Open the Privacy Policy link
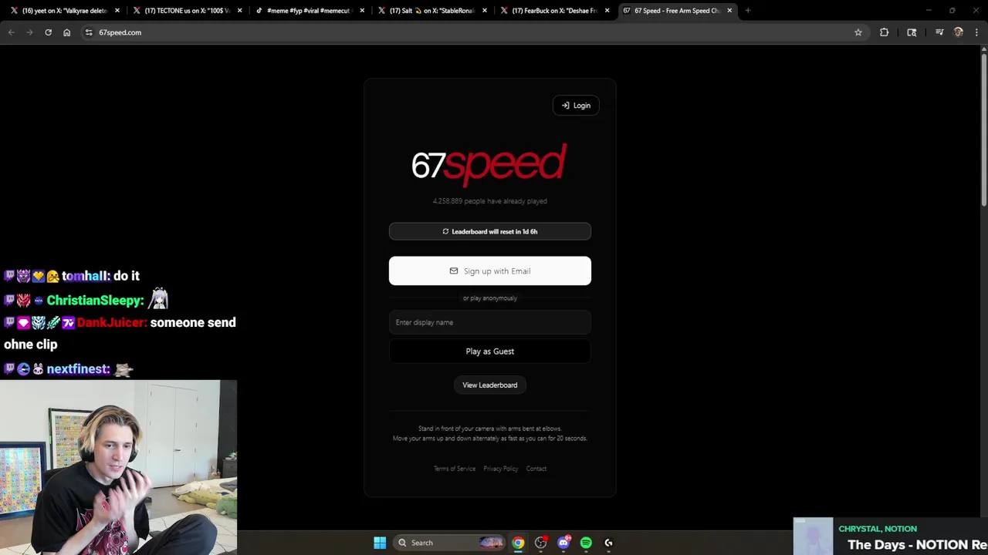This screenshot has width=988, height=555. 501,469
